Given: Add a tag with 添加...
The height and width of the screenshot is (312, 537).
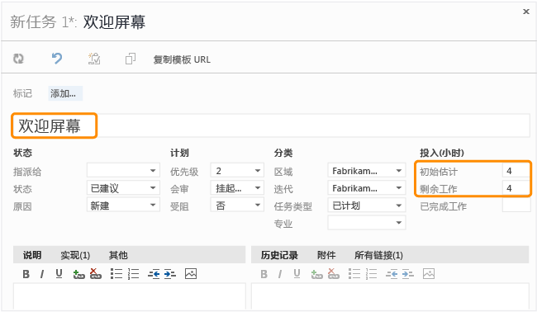Looking at the screenshot, I should 65,93.
